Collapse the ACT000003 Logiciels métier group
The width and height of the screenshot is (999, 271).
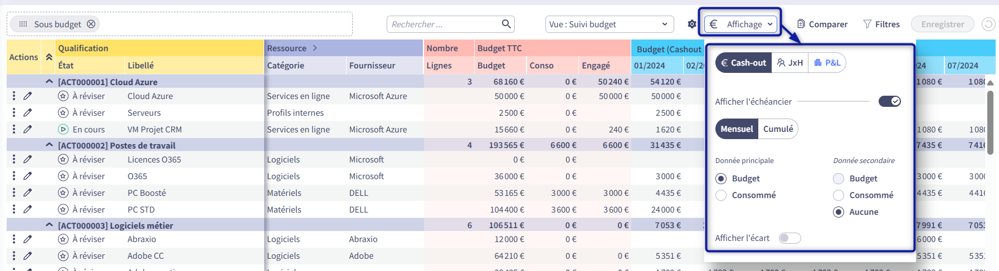(49, 225)
